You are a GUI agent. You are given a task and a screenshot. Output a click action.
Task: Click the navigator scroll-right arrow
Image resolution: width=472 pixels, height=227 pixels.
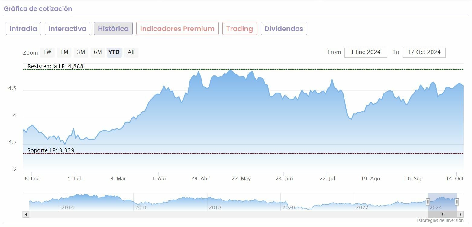[x=460, y=214]
